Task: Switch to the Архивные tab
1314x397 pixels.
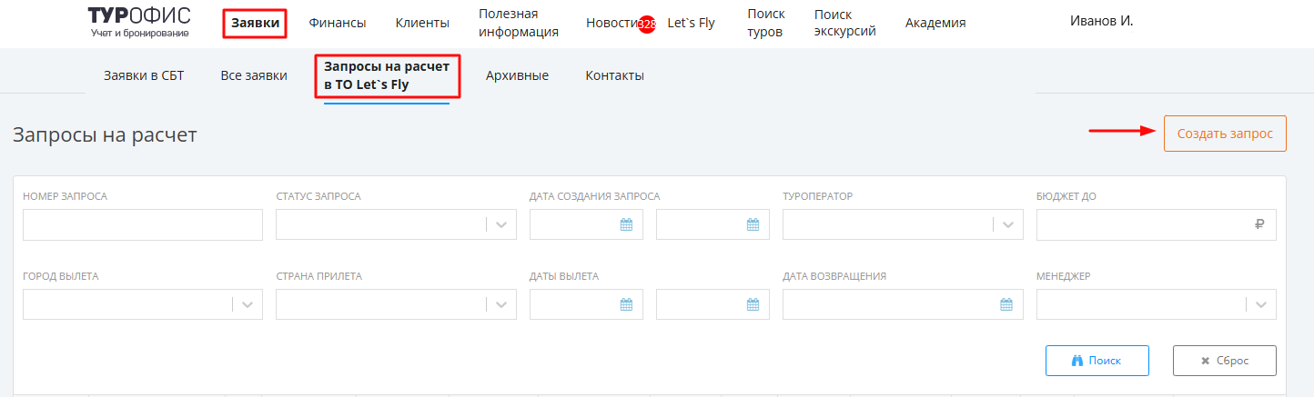Action: [517, 75]
